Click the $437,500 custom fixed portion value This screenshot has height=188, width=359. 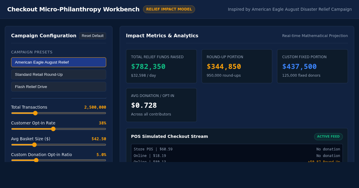tap(299, 67)
